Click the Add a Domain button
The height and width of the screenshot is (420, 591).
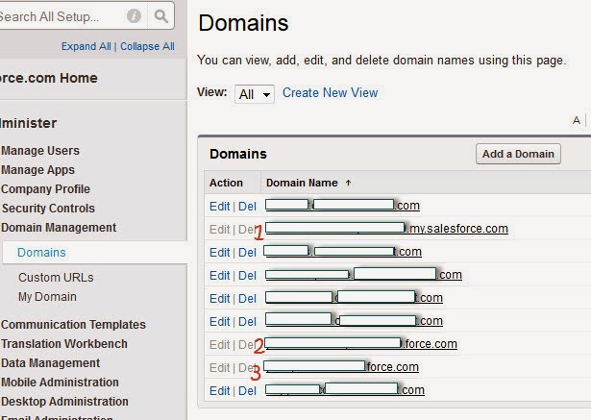518,154
